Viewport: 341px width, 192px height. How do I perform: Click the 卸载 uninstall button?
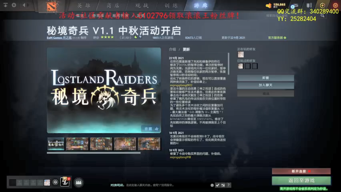(x=266, y=78)
